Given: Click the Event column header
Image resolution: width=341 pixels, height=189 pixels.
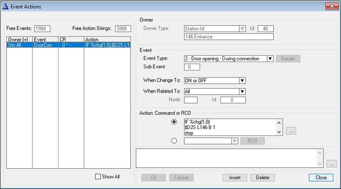Looking at the screenshot, I should click(x=45, y=39).
